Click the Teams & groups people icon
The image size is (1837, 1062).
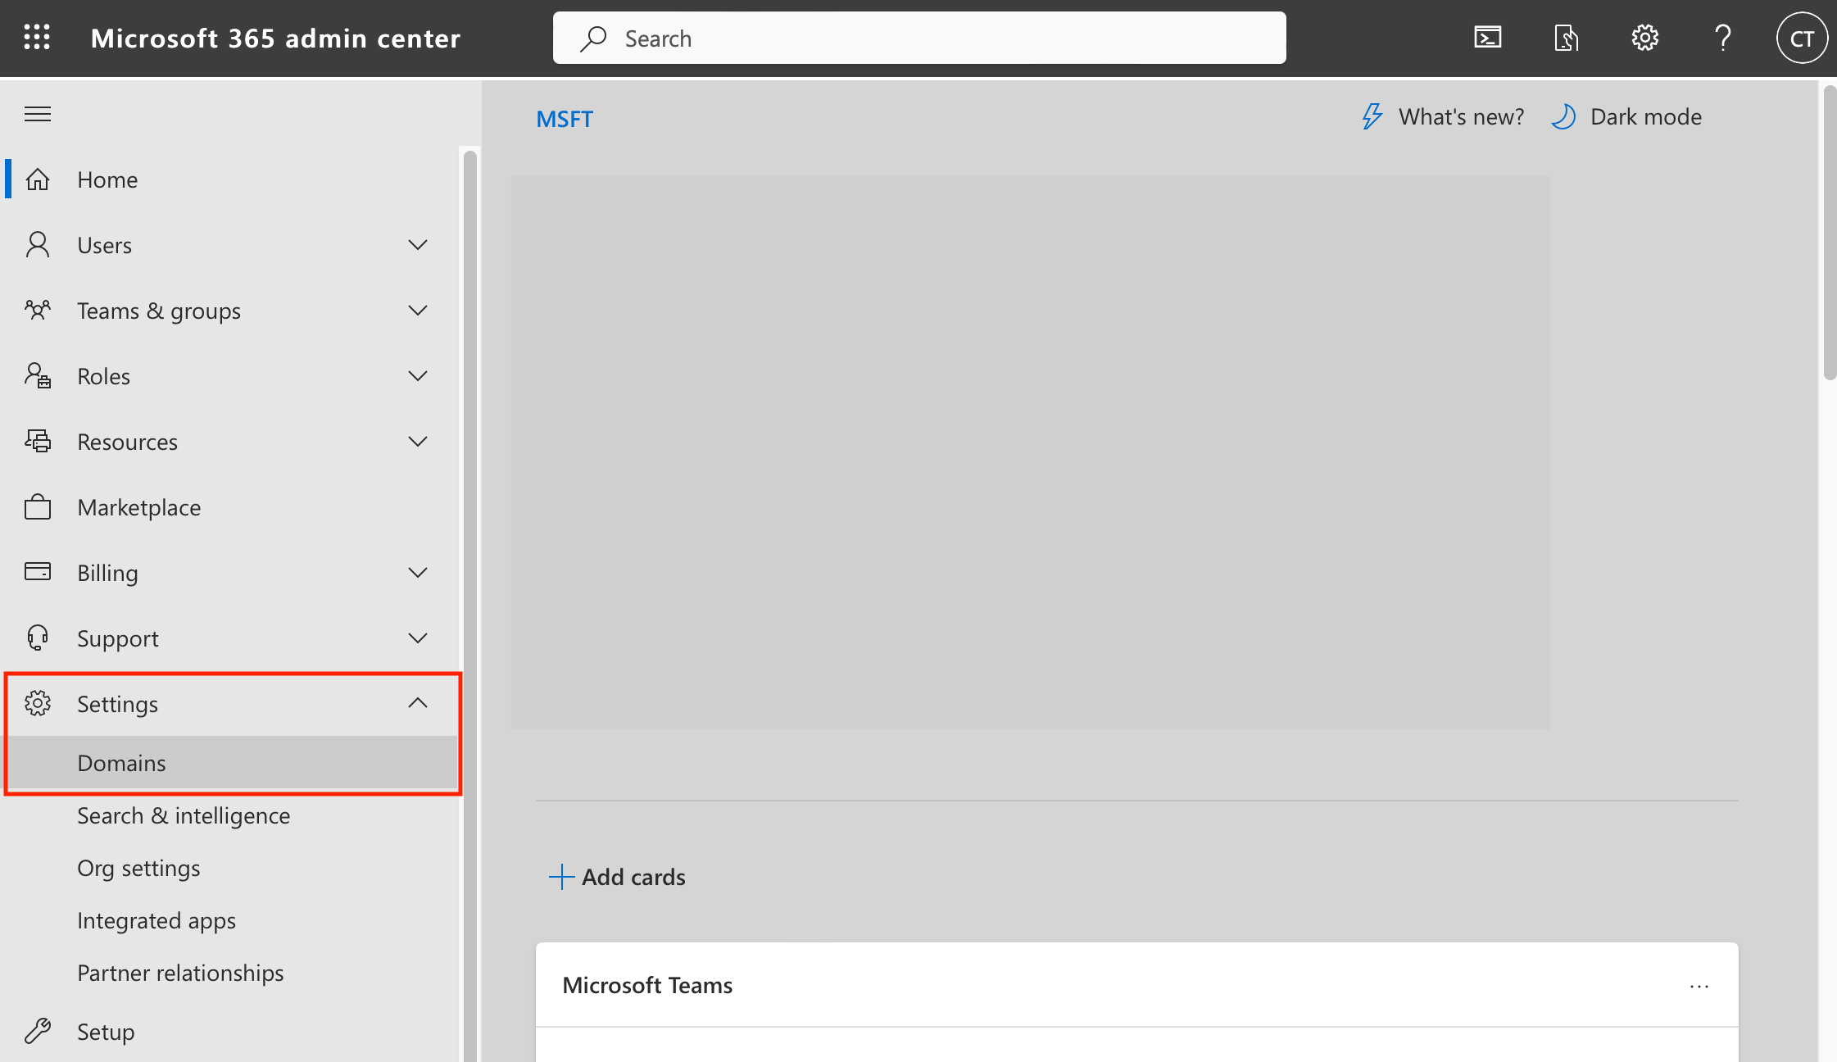point(38,311)
